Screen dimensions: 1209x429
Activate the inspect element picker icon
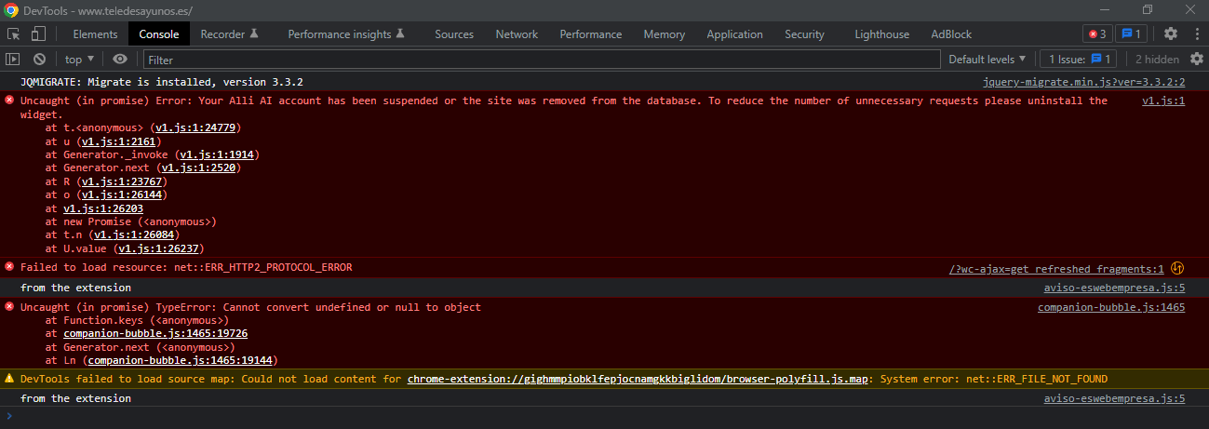(x=14, y=34)
